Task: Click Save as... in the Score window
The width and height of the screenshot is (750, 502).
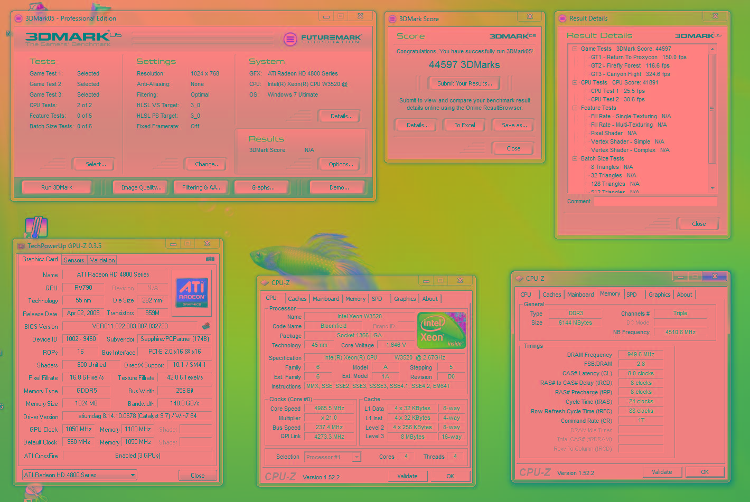Action: (514, 125)
